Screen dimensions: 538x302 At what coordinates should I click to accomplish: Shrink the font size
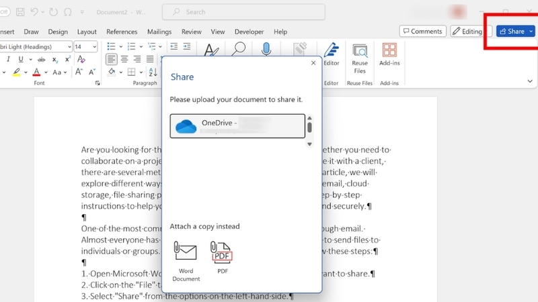point(92,72)
